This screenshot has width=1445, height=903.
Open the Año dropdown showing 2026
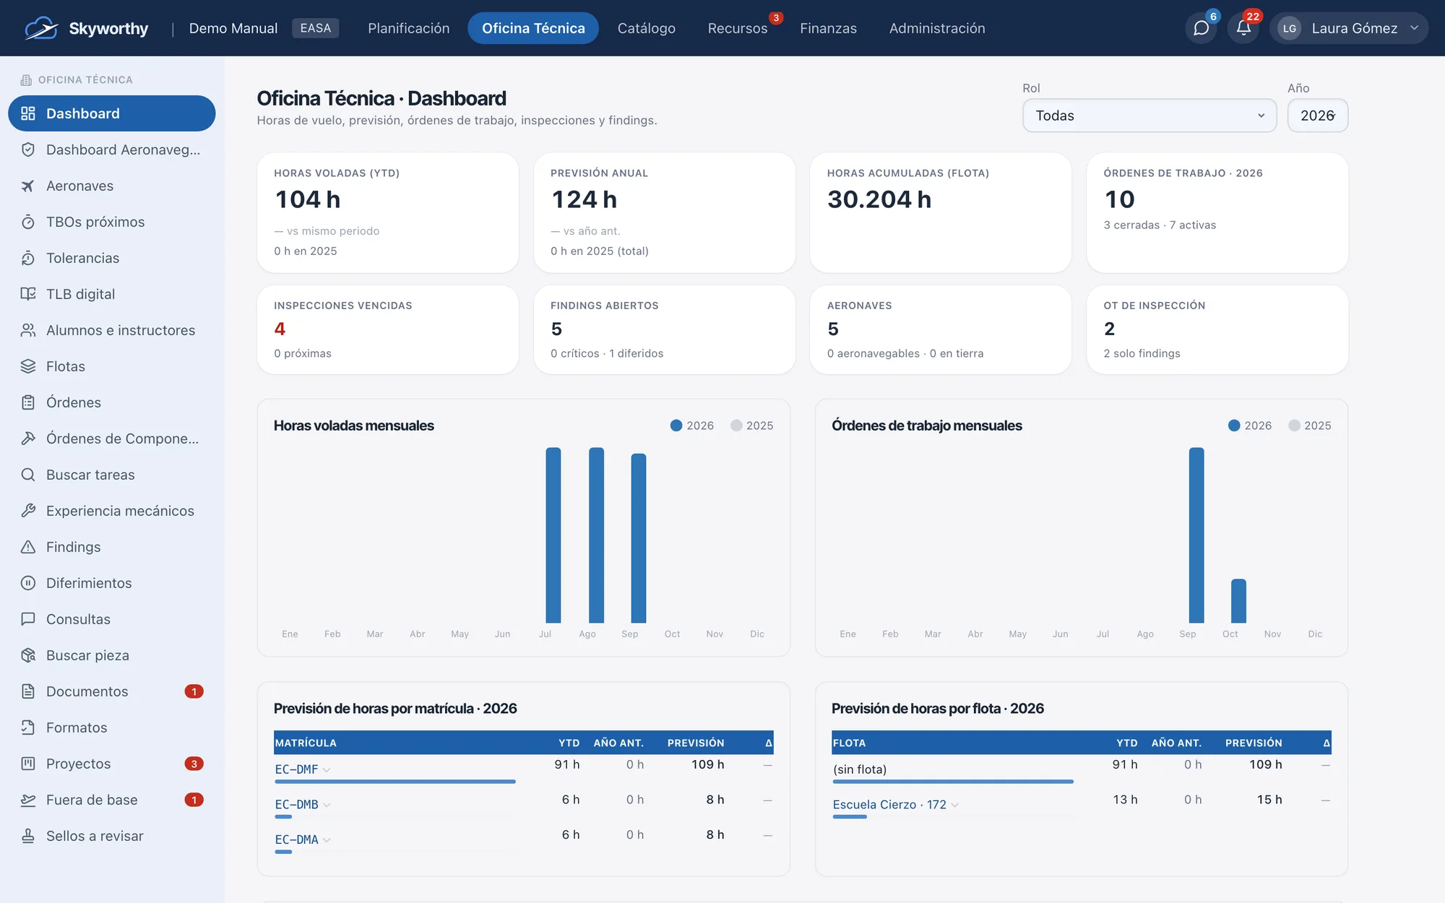click(1318, 116)
